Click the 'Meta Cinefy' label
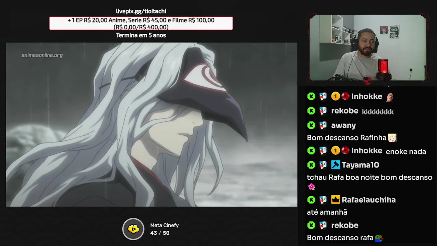The height and width of the screenshot is (246, 437). [164, 225]
